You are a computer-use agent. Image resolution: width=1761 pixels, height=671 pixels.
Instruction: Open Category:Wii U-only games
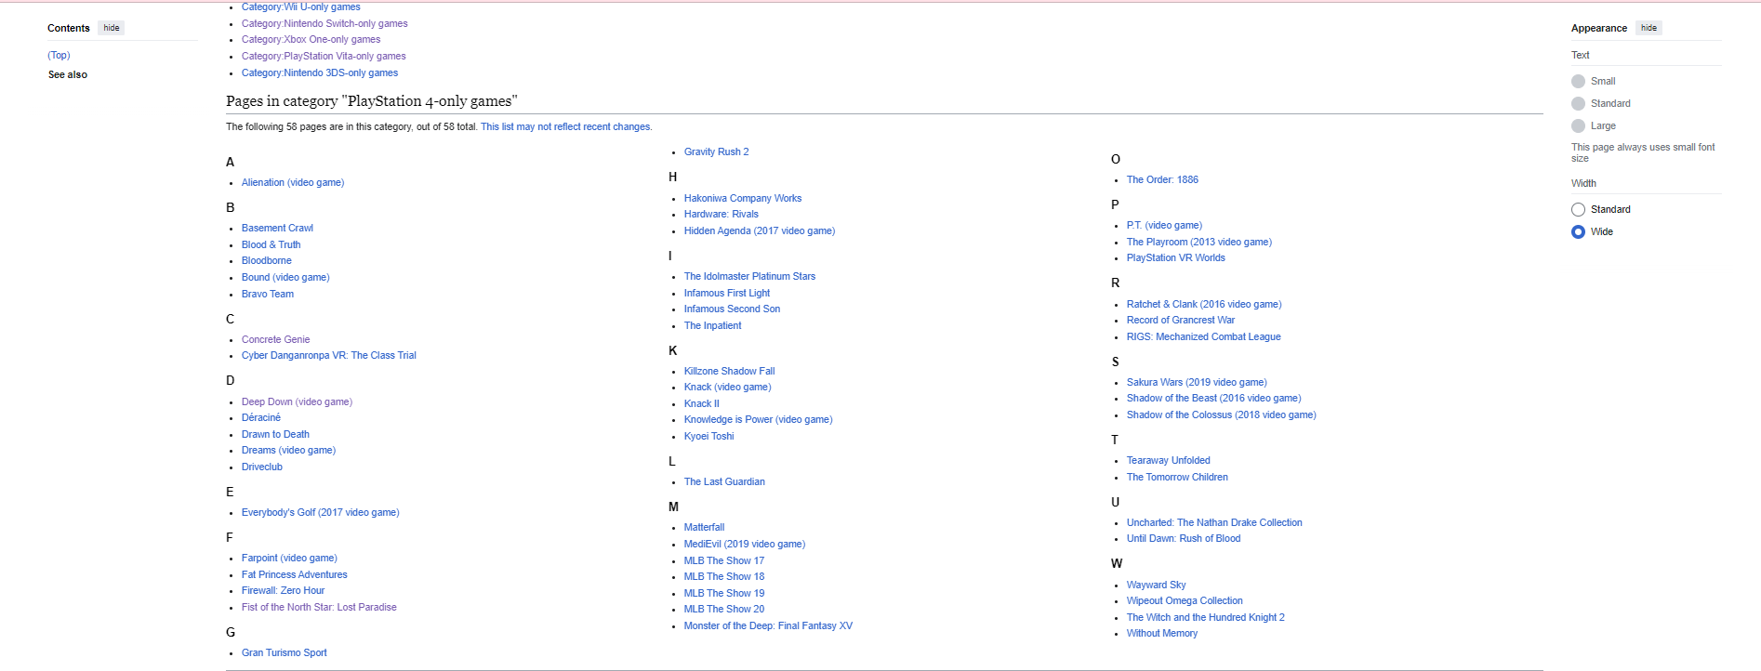pyautogui.click(x=300, y=7)
